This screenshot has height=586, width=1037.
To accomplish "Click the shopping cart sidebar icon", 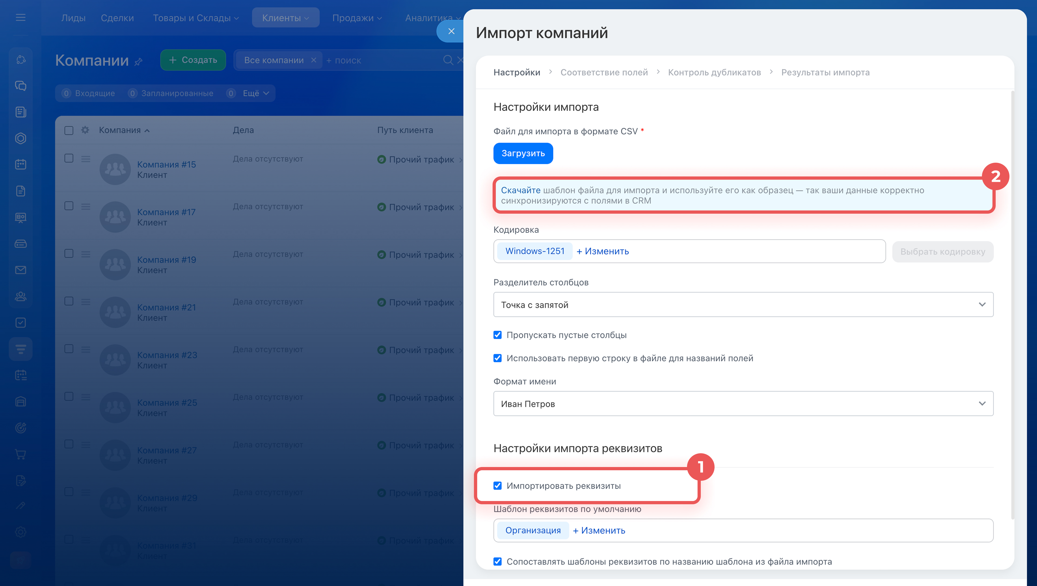I will (21, 454).
